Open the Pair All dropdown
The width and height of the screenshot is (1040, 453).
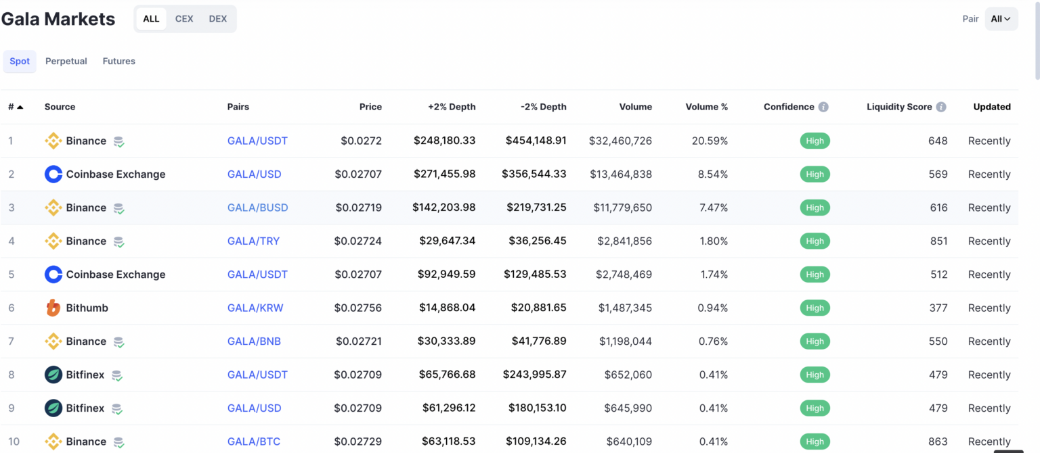click(x=1001, y=19)
